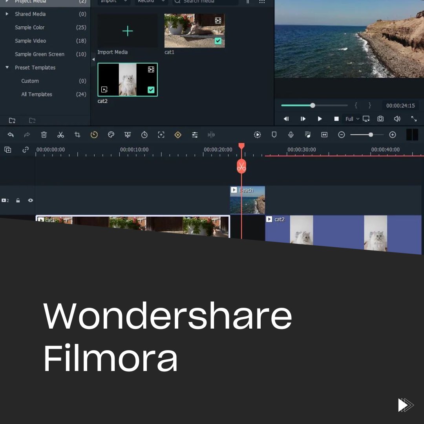Screen dimensions: 424x424
Task: Click the Crop tool icon
Action: click(77, 135)
